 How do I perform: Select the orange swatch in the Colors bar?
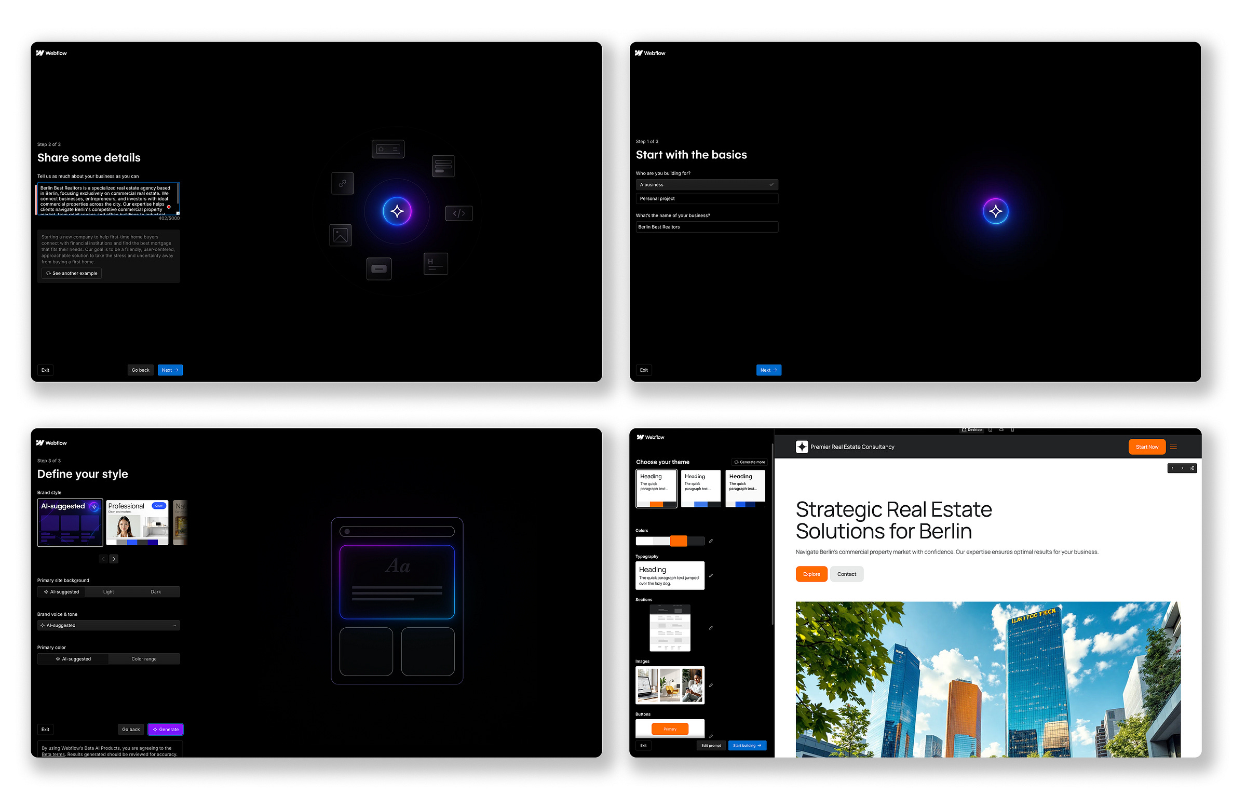[679, 541]
